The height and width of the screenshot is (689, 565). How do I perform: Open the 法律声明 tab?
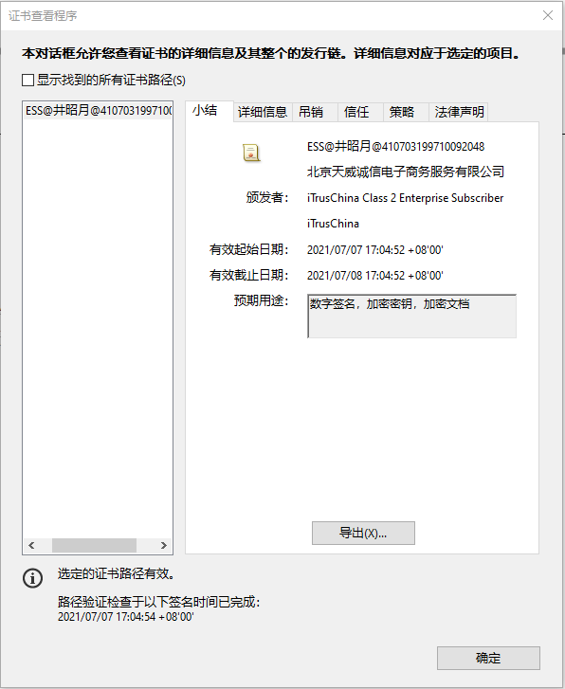click(x=459, y=112)
